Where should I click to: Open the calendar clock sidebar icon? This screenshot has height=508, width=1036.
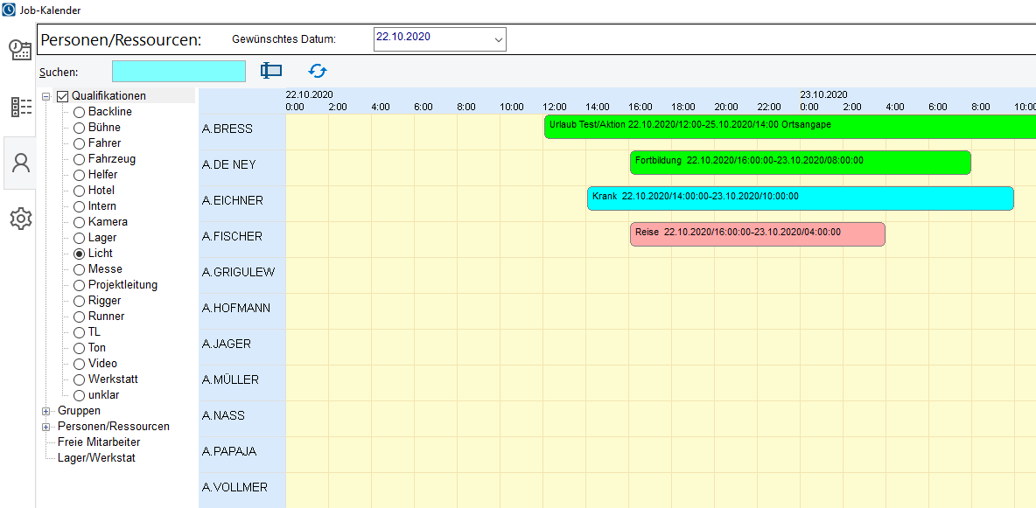[x=20, y=51]
